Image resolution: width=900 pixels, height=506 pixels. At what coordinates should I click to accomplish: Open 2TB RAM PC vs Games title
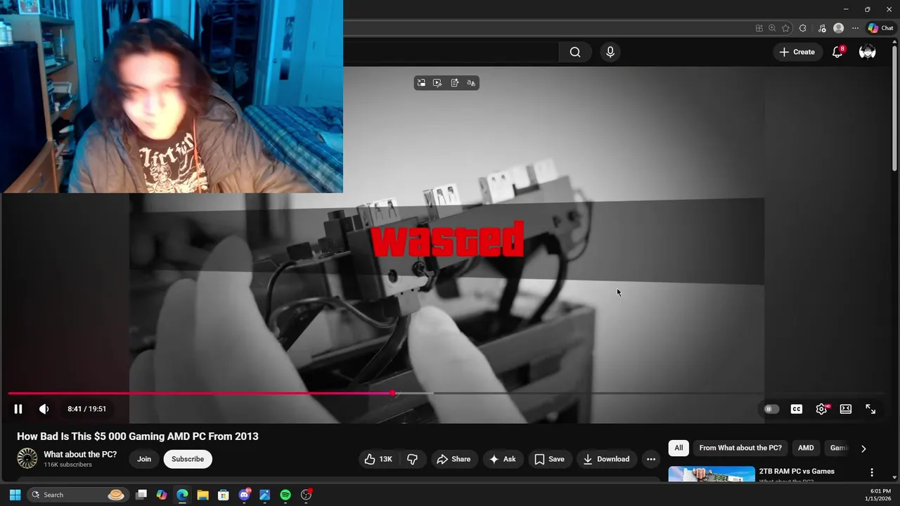pyautogui.click(x=797, y=472)
